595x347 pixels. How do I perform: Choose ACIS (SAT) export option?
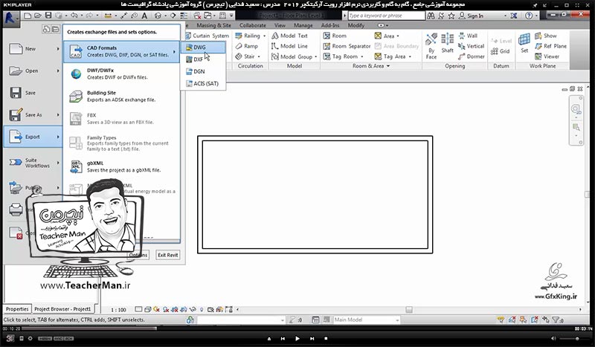[x=203, y=83]
